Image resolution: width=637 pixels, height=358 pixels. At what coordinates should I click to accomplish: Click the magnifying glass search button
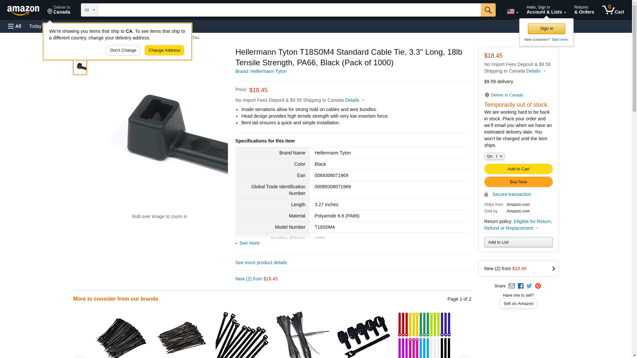pyautogui.click(x=488, y=10)
